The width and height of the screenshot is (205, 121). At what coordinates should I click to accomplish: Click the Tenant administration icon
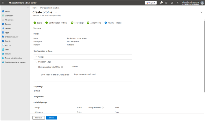coord(3,58)
